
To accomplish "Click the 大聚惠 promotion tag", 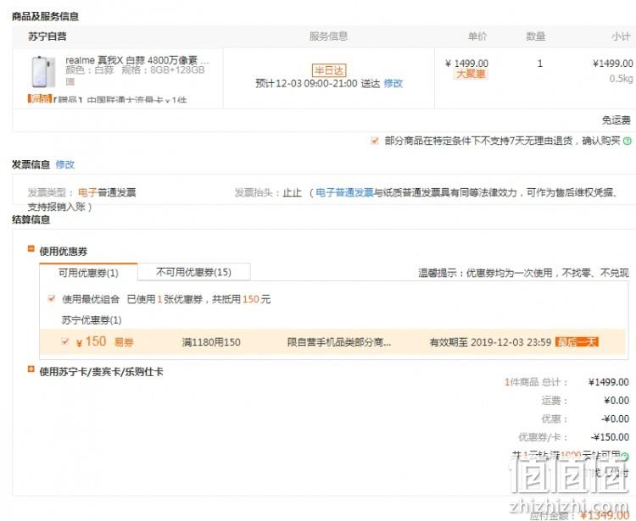I will click(x=471, y=74).
